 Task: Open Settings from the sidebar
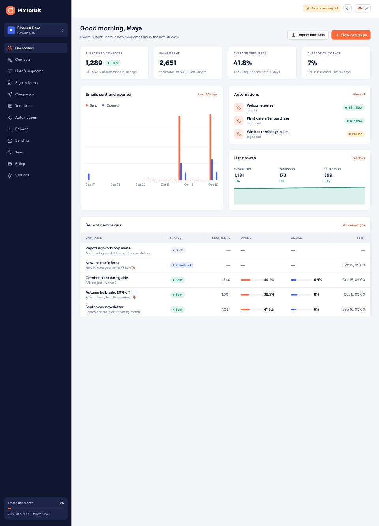tap(36, 175)
